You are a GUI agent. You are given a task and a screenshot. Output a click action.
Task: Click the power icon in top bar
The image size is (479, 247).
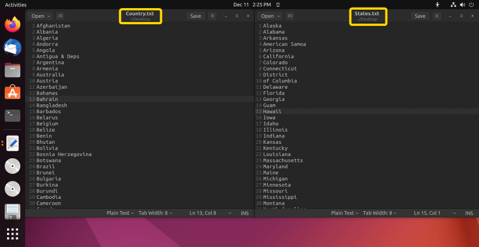pos(471,5)
